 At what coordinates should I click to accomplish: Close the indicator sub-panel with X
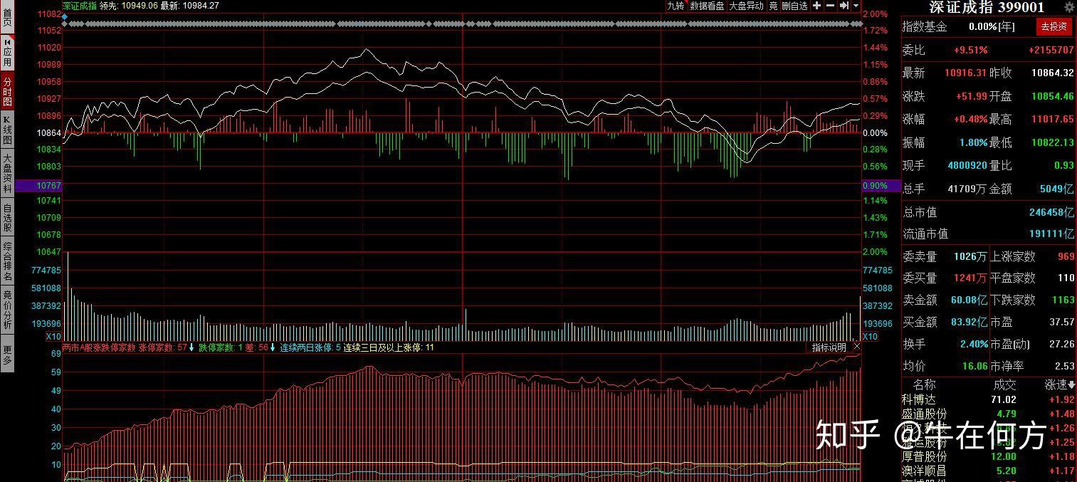click(x=856, y=347)
